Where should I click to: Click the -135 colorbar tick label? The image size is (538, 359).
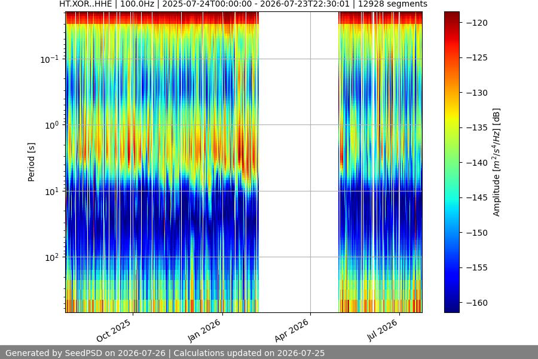click(x=477, y=127)
